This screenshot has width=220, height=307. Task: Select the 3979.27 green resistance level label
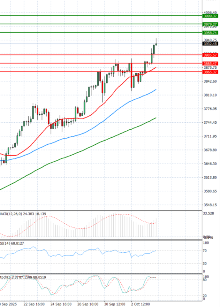[x=210, y=24]
